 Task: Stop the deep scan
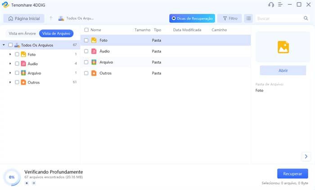pos(27,183)
